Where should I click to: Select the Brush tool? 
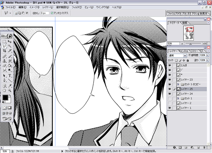pyautogui.click(x=10, y=56)
